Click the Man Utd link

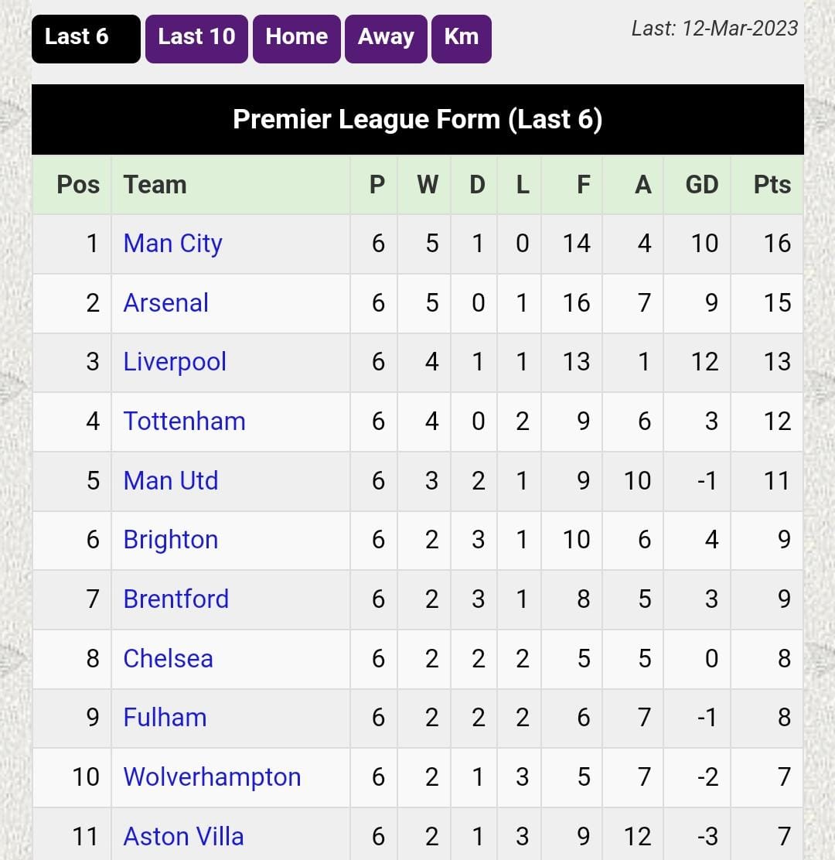[x=171, y=480]
